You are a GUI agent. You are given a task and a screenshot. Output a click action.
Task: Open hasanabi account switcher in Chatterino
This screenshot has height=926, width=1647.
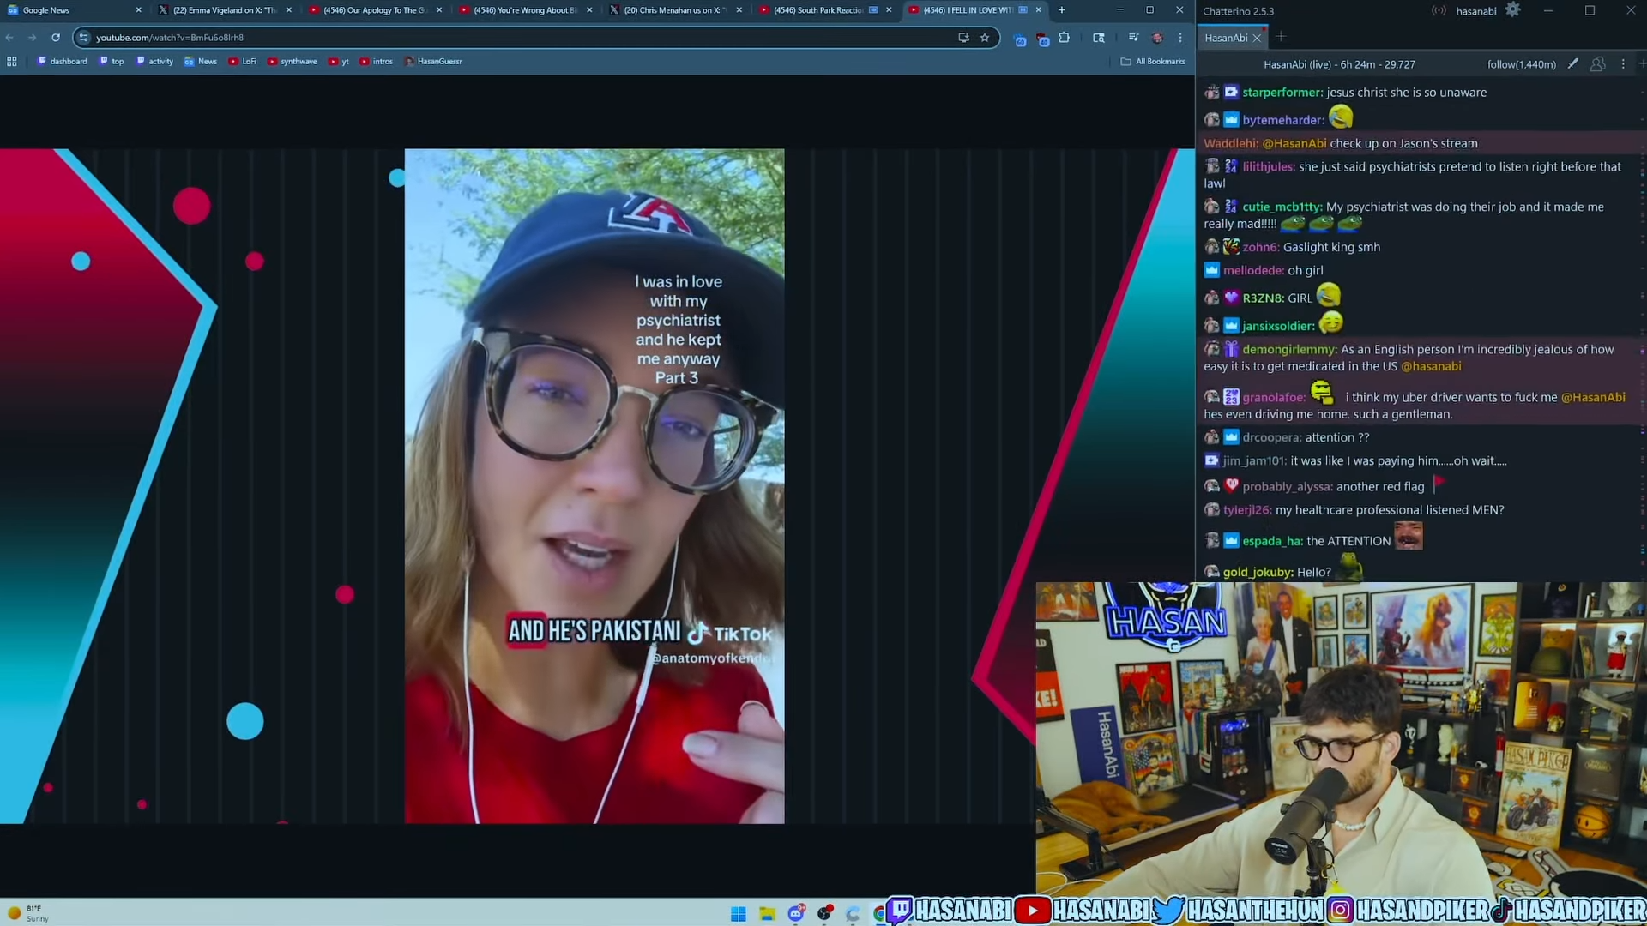(1476, 11)
